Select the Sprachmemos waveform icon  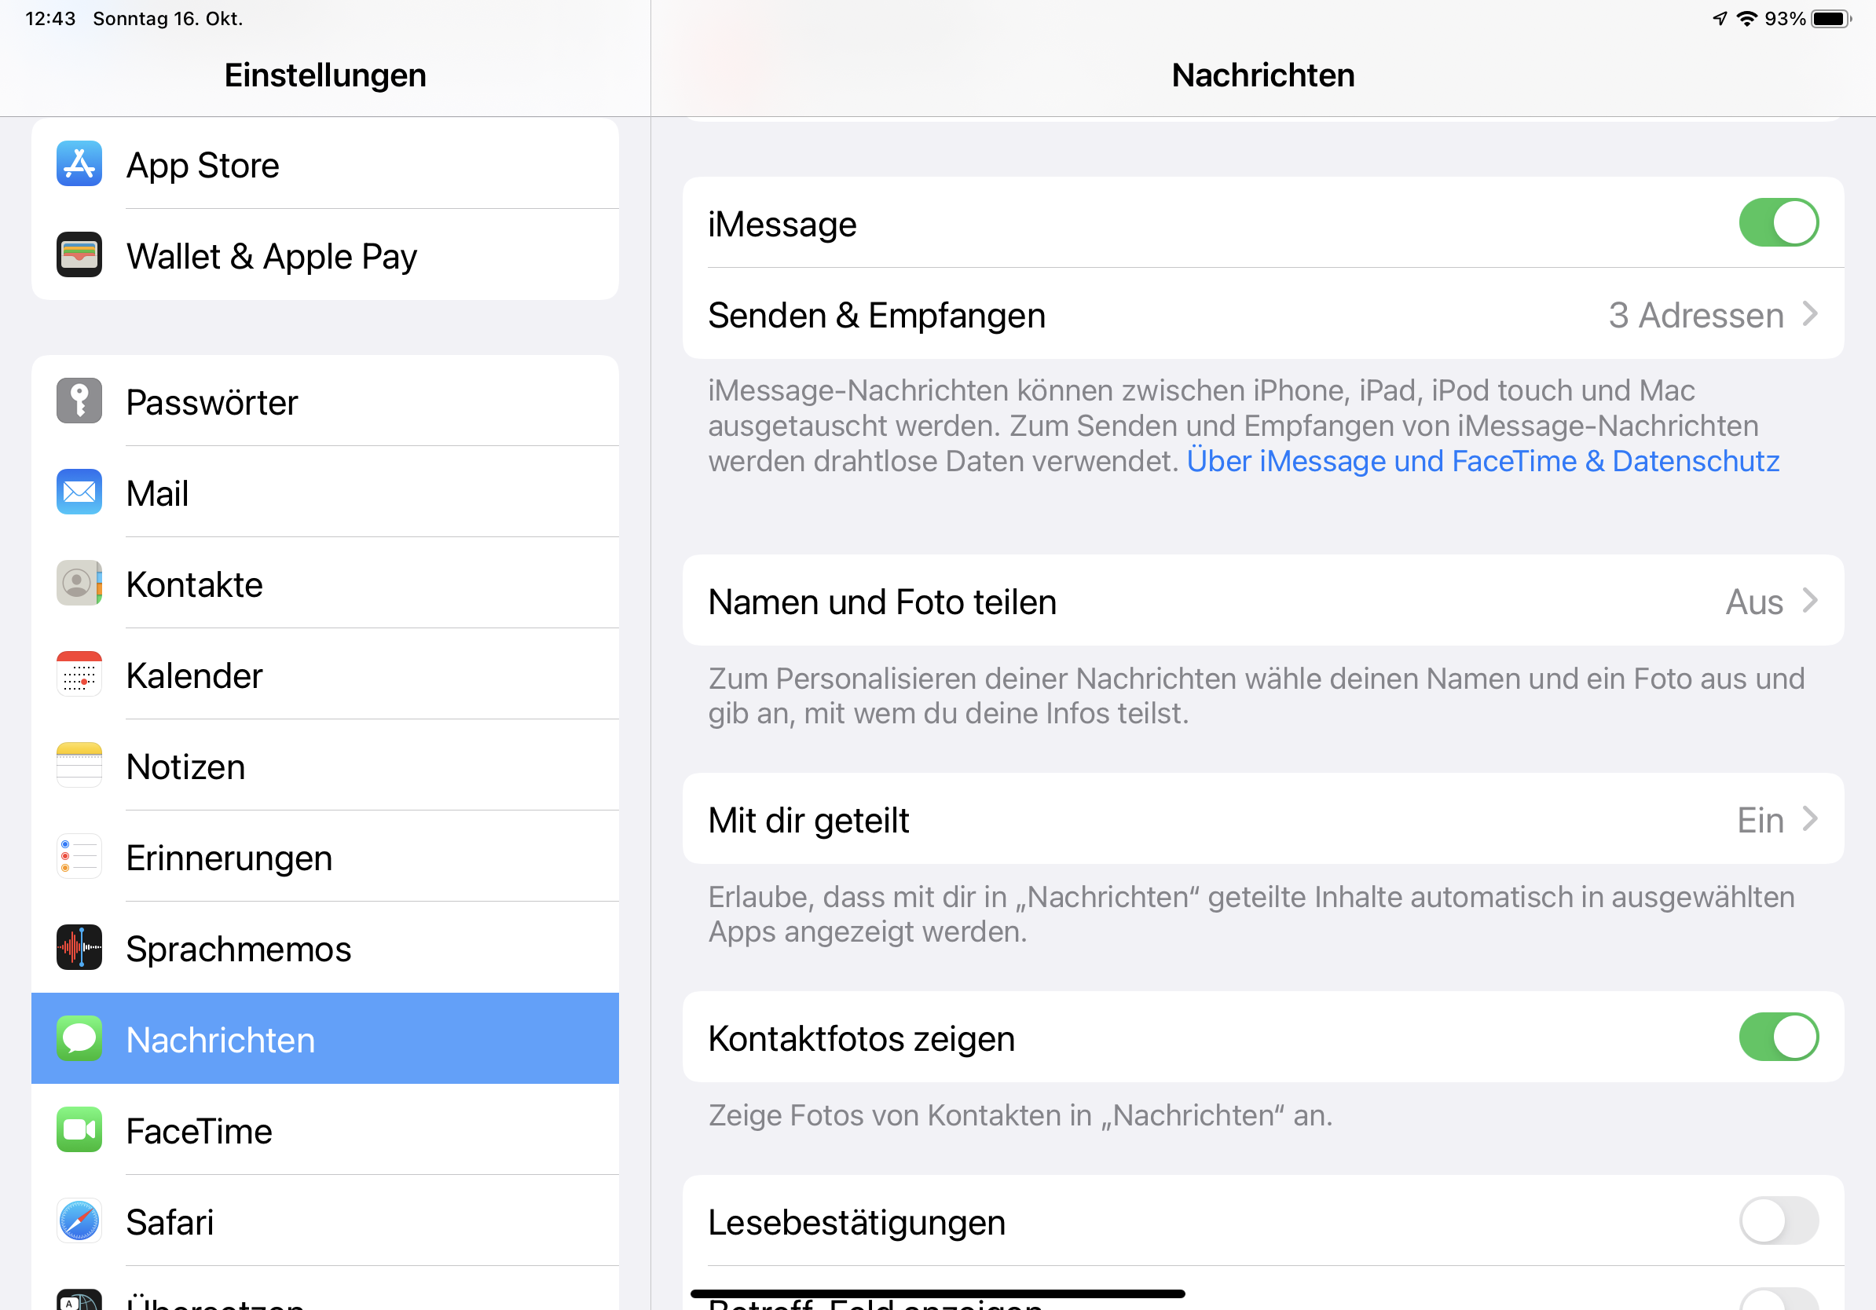(x=79, y=948)
